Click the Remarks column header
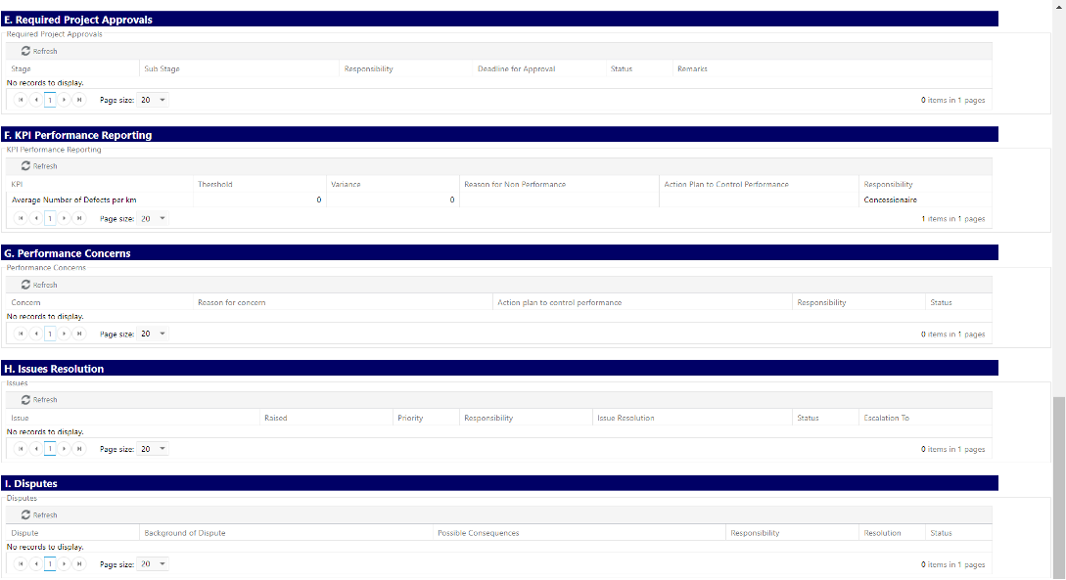The image size is (1066, 580). click(x=692, y=68)
